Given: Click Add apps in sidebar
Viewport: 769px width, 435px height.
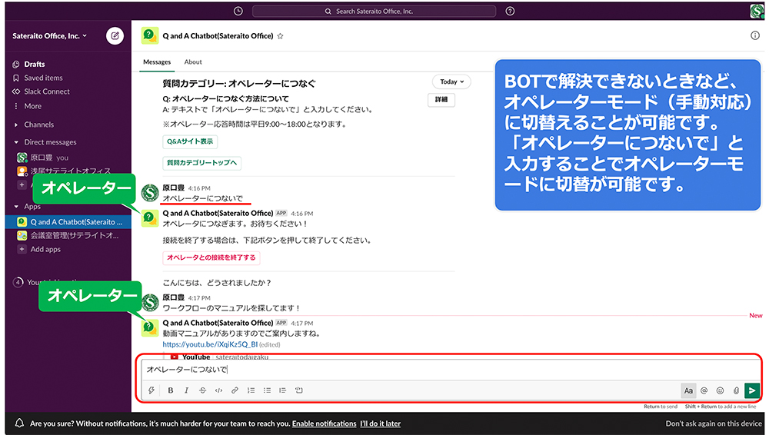Looking at the screenshot, I should coord(45,249).
